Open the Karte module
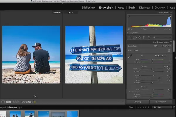This screenshot has width=176, height=117. [x=121, y=7]
